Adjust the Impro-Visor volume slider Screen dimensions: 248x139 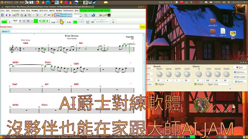click(81, 22)
